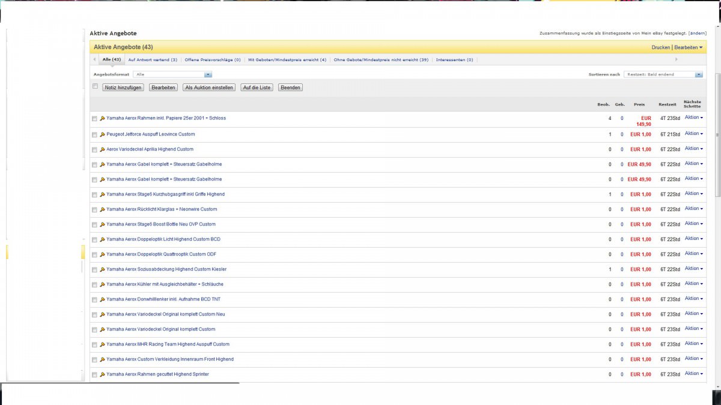The width and height of the screenshot is (721, 405).
Task: Open Aktion menu for Peugeot Jetforce Auspuff
Action: (x=694, y=133)
